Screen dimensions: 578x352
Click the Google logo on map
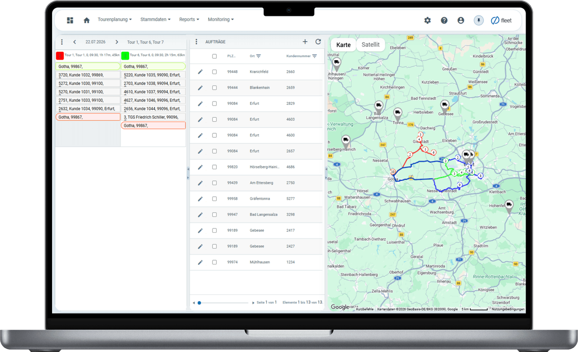pyautogui.click(x=340, y=307)
